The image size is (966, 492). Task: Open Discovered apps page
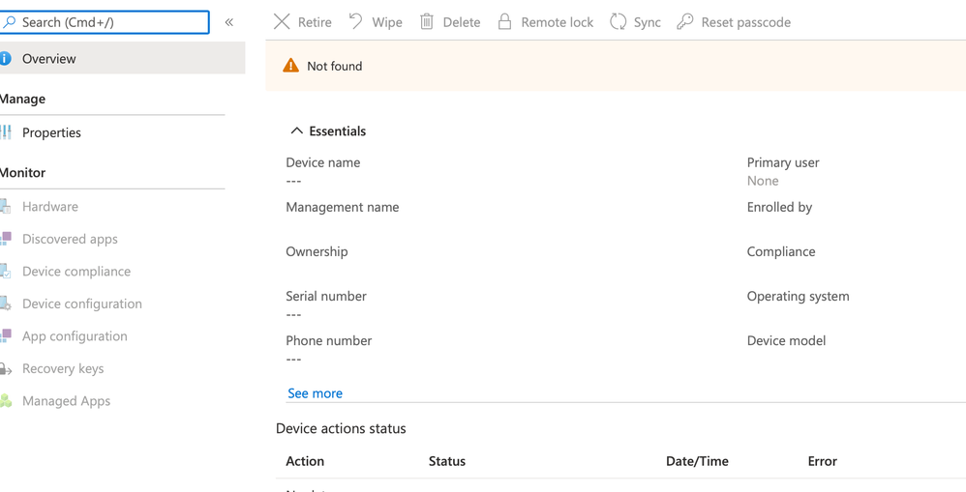pos(70,239)
